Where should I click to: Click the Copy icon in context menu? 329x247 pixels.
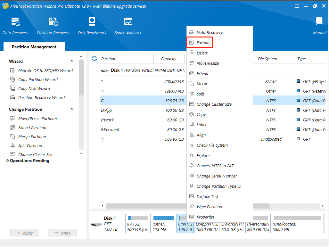tap(192, 114)
